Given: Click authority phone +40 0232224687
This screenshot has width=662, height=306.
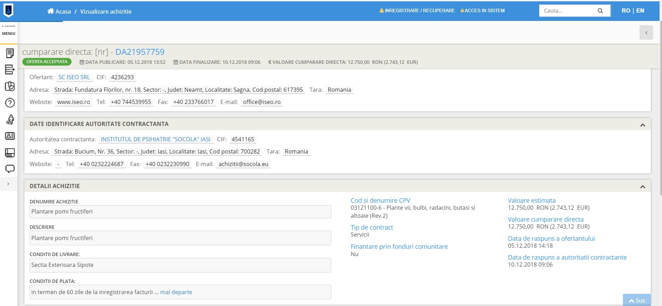Looking at the screenshot, I should coord(102,164).
